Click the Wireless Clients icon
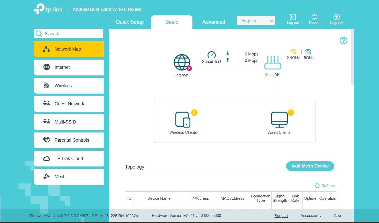Viewport: 379px width, 223px height. (183, 119)
